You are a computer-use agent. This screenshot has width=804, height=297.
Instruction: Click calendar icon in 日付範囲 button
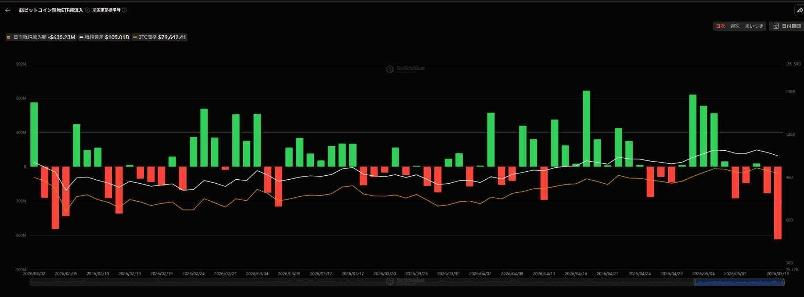click(776, 26)
